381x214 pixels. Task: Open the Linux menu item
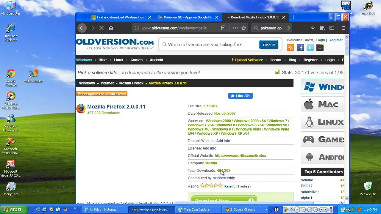coord(118,60)
